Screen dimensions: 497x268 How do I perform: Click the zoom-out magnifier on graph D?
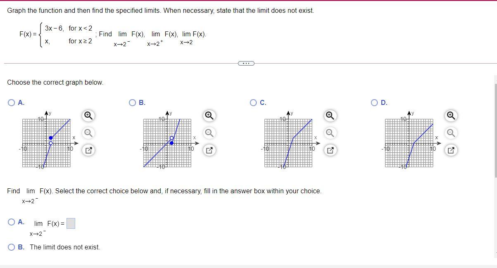click(x=450, y=133)
